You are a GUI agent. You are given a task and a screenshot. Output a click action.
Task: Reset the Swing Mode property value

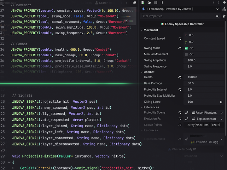(180, 48)
